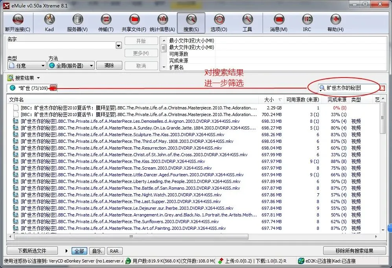Click Remove all search results (移除所有搜索结果)
The image size is (392, 268).
point(355,251)
